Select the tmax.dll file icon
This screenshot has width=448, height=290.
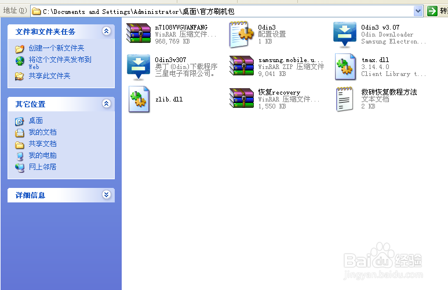point(345,67)
